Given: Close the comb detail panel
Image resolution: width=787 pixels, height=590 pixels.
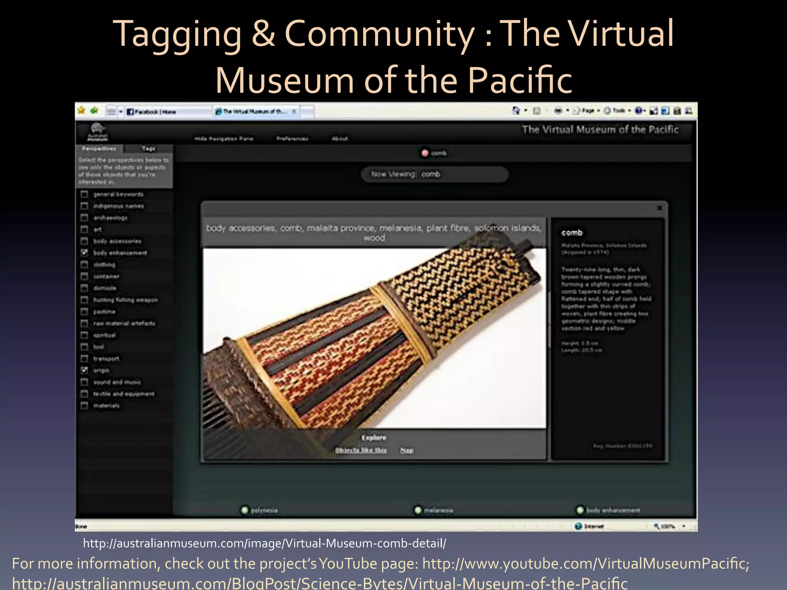Looking at the screenshot, I should point(659,208).
